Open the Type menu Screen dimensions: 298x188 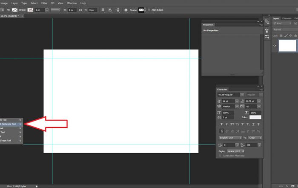click(24, 3)
